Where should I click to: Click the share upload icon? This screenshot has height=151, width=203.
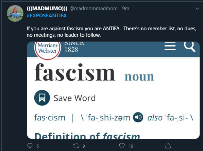pyautogui.click(x=168, y=146)
